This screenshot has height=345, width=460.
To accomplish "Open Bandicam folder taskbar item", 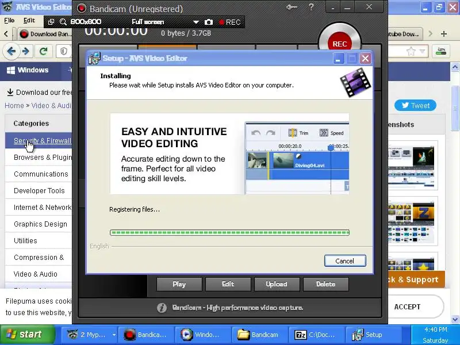I will (259, 335).
